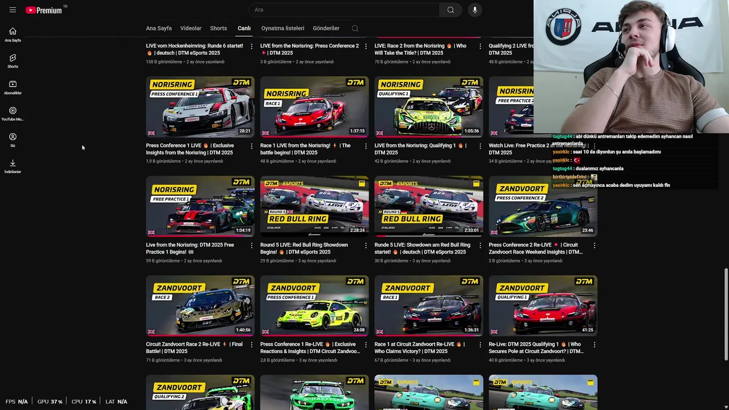Open options for Norisring Free Practice 1 video
729x410 pixels.
point(252,245)
